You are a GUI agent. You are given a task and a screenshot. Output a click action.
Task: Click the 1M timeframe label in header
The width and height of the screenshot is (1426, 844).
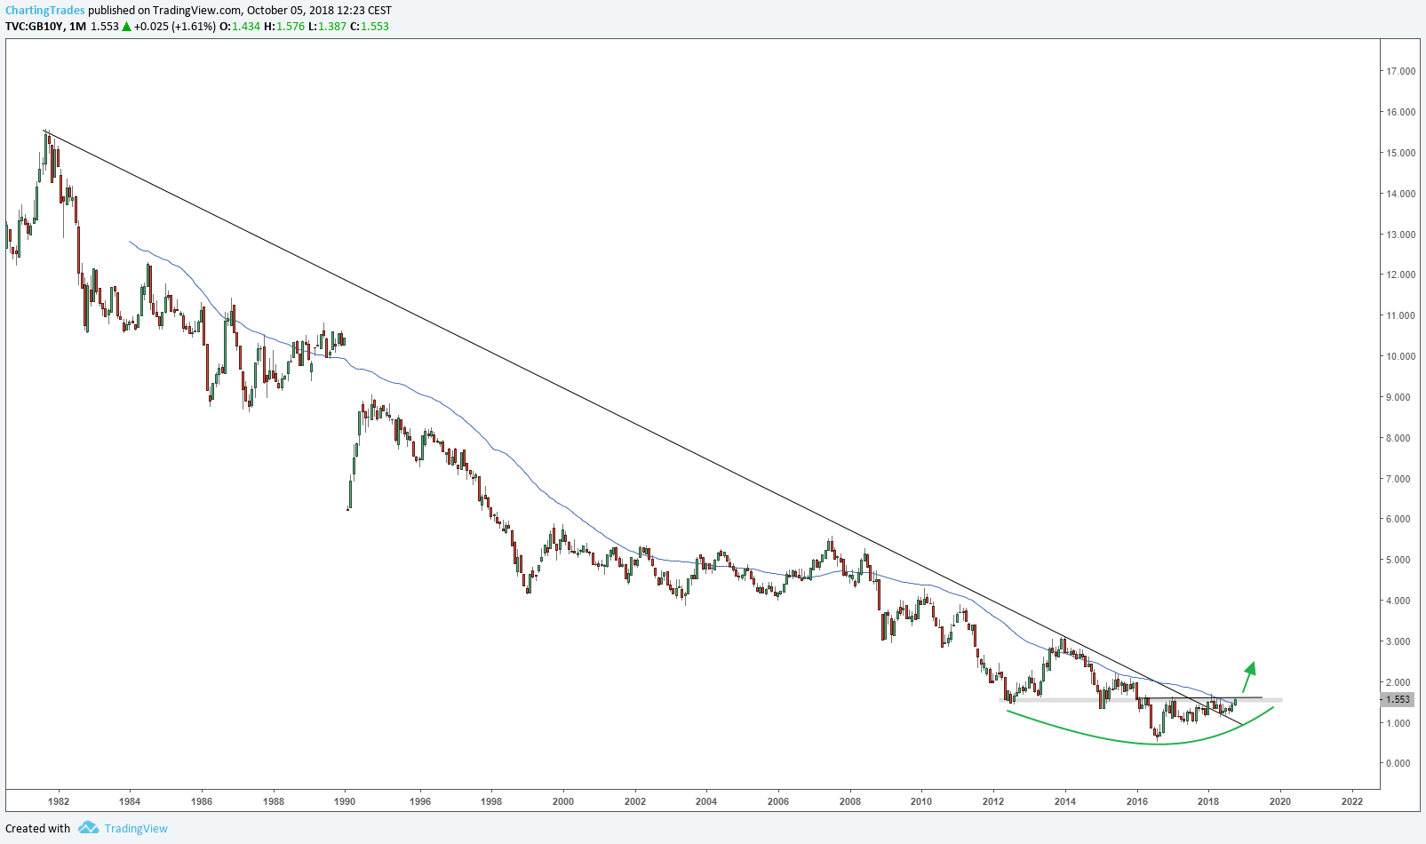tap(77, 27)
